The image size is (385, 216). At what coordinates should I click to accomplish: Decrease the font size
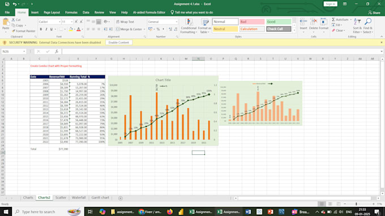tap(82, 22)
